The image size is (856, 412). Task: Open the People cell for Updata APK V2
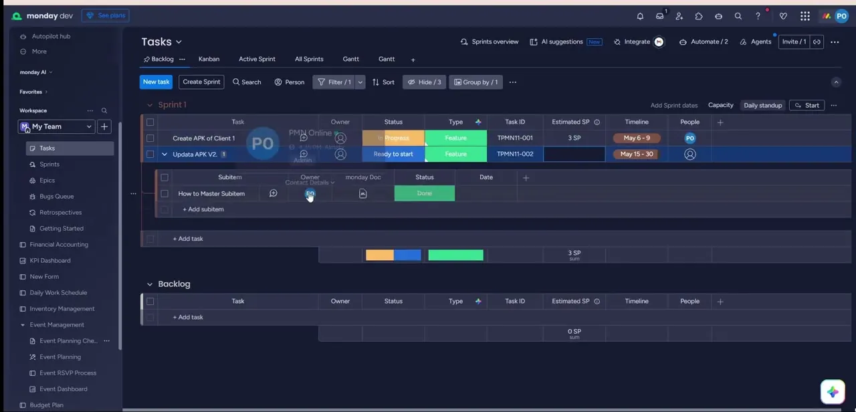click(690, 154)
